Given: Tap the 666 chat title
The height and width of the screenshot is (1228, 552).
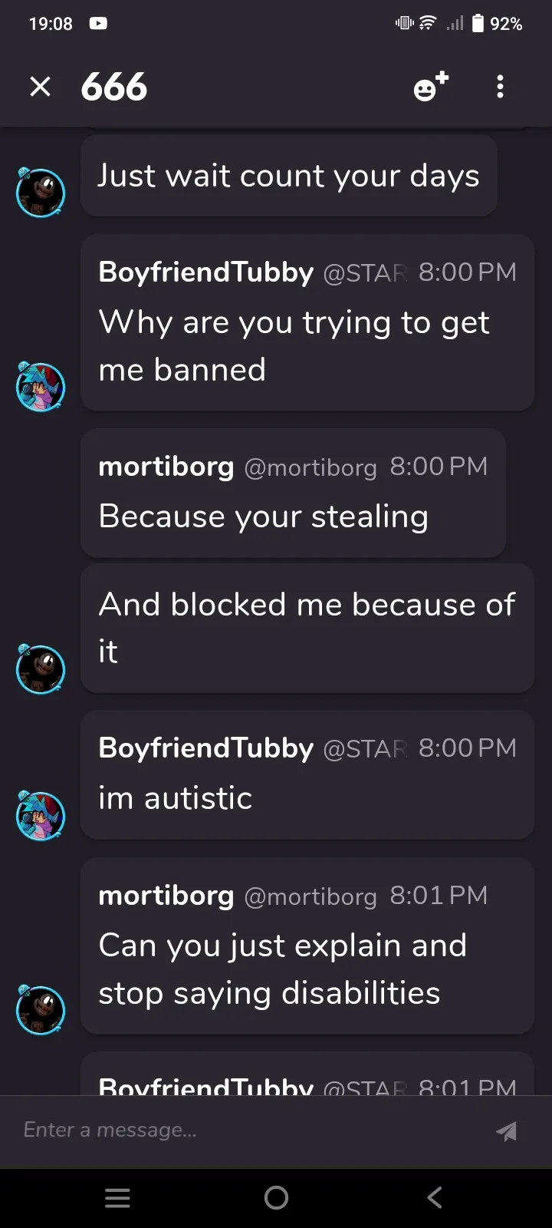Looking at the screenshot, I should pos(114,87).
